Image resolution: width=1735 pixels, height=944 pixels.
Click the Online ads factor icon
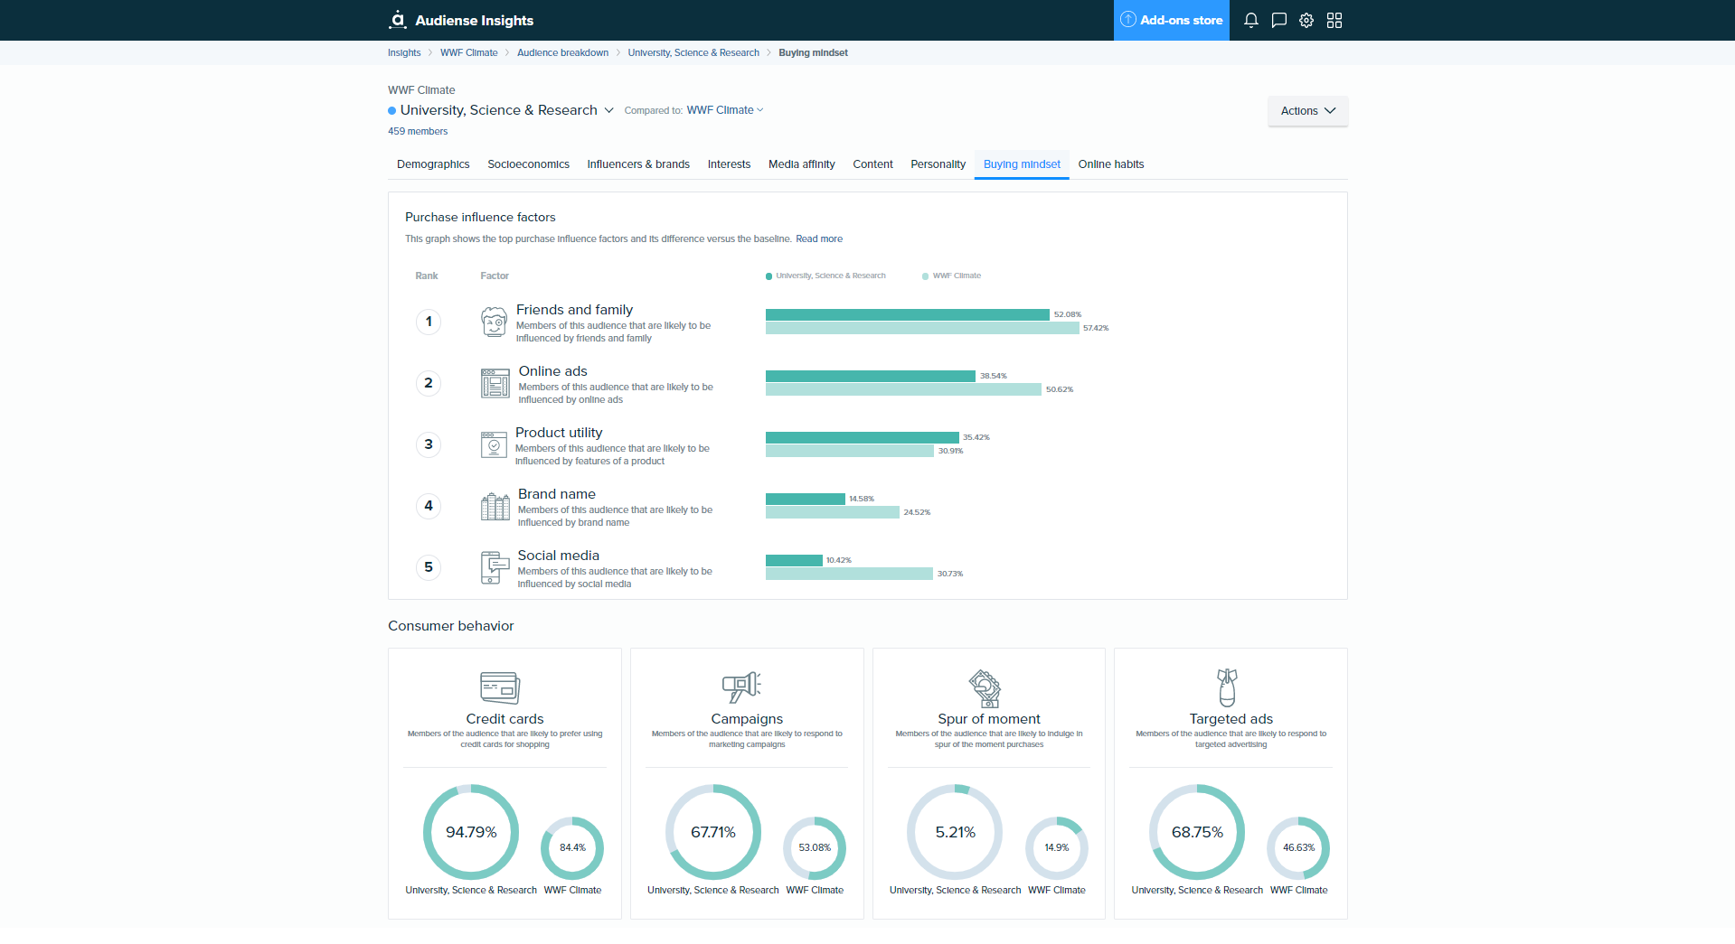[x=494, y=383]
